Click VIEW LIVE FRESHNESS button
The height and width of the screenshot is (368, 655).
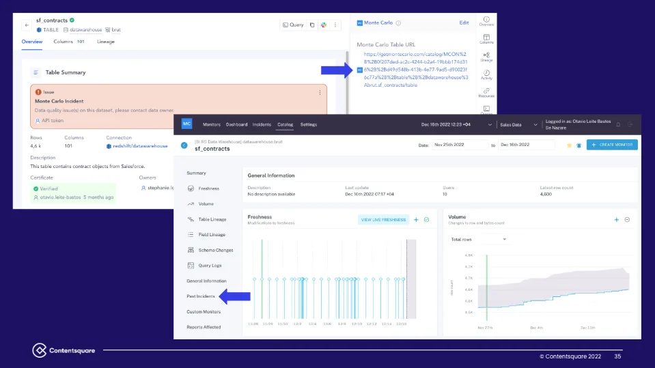(383, 220)
